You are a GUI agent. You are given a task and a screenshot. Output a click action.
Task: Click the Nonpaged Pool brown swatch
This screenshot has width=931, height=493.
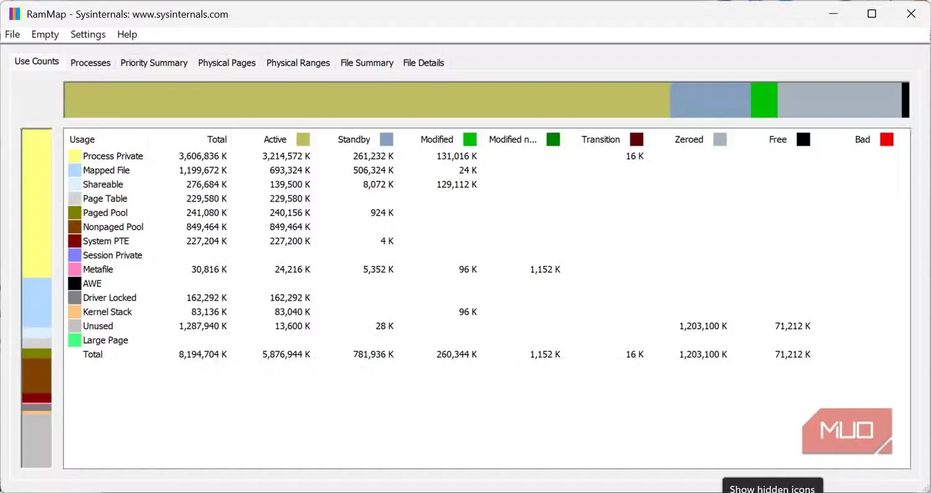[74, 227]
